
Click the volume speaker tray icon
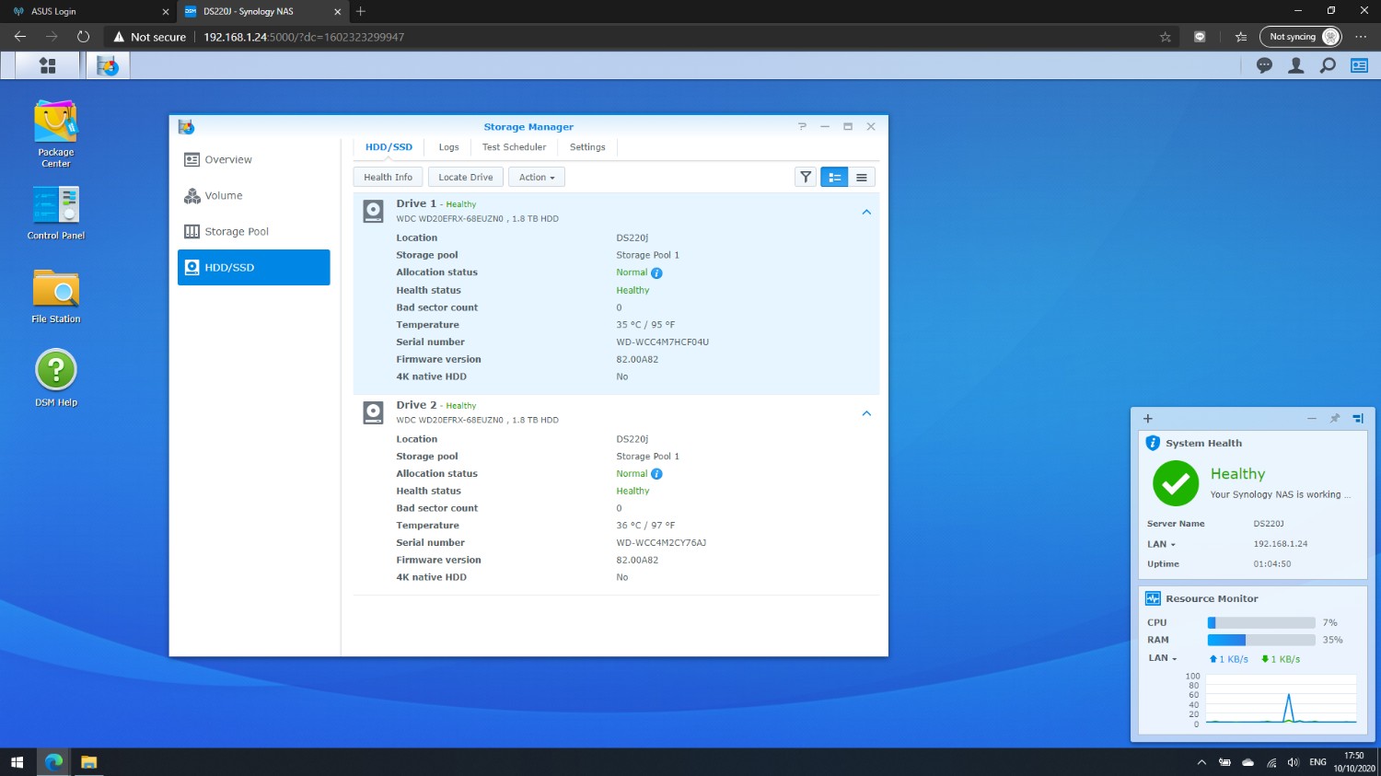[1293, 762]
